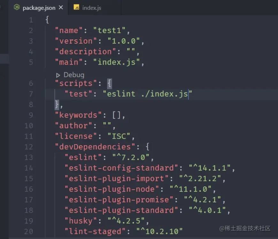Click the "eslint" key on line 13
Screen dimensions: 278x239
click(83, 158)
